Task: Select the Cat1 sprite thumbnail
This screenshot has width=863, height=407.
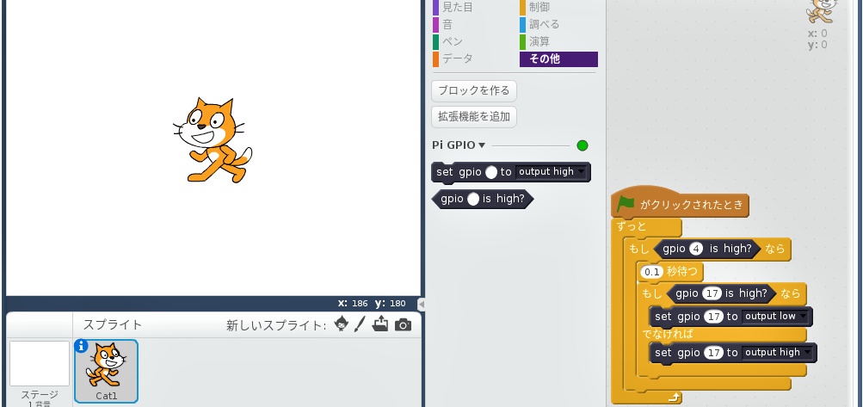Action: [x=106, y=371]
